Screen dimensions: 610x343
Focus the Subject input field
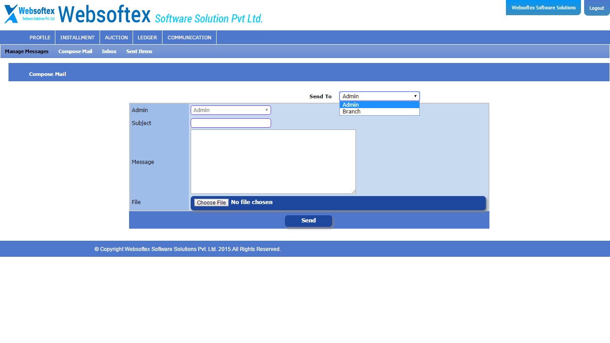[231, 123]
